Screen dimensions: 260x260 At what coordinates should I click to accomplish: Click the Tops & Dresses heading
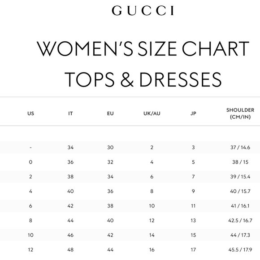[143, 80]
